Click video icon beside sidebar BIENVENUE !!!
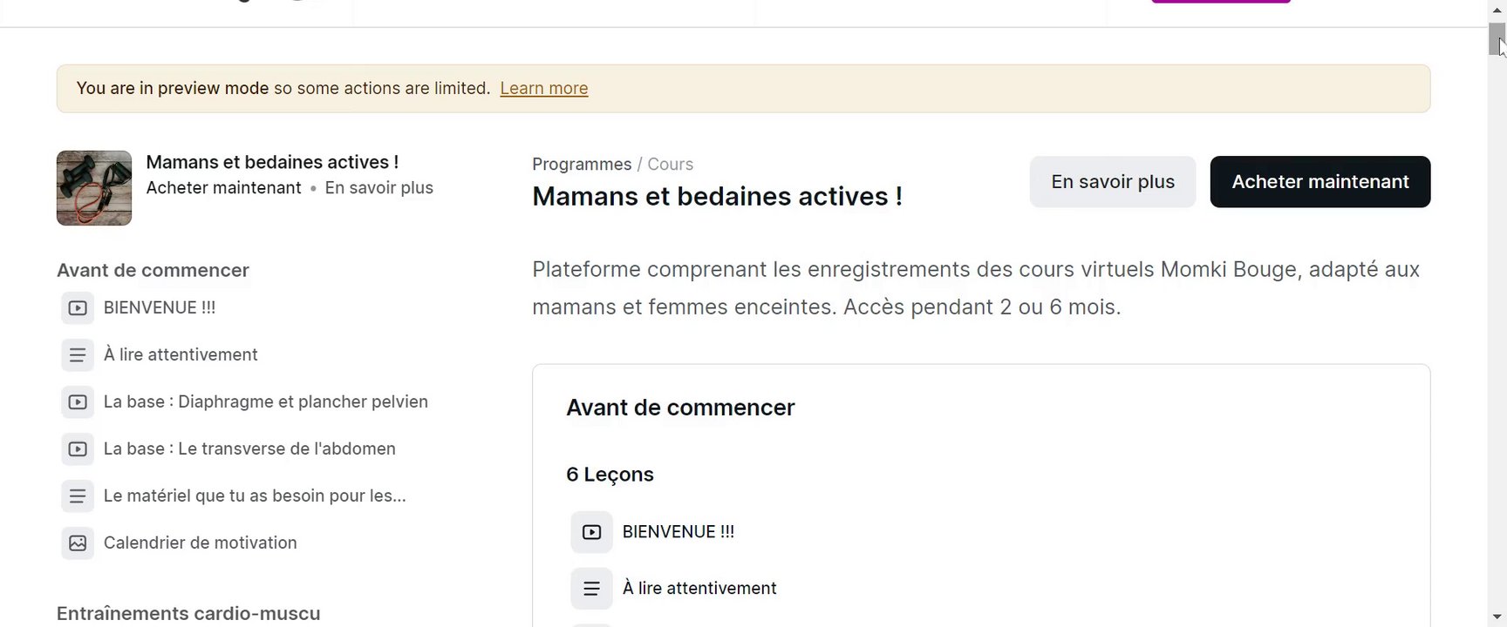The image size is (1507, 627). click(78, 308)
